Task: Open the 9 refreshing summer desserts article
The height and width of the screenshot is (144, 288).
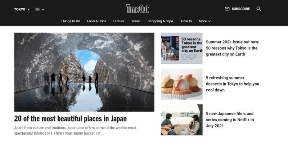Action: pyautogui.click(x=233, y=84)
